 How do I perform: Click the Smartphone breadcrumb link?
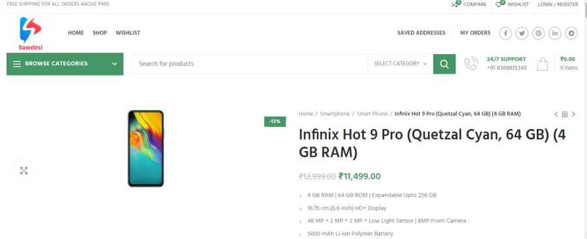tap(335, 114)
